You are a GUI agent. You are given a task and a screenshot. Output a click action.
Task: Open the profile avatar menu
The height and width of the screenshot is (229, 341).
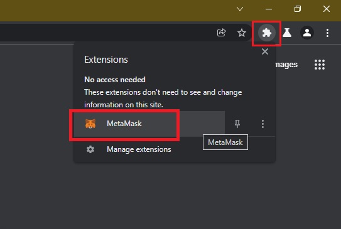click(x=307, y=33)
